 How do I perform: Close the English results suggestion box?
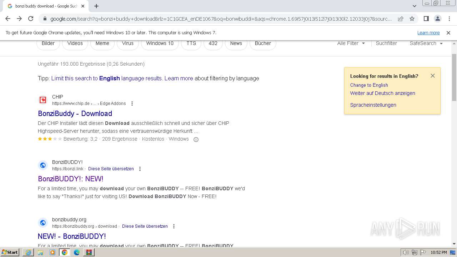pos(433,76)
